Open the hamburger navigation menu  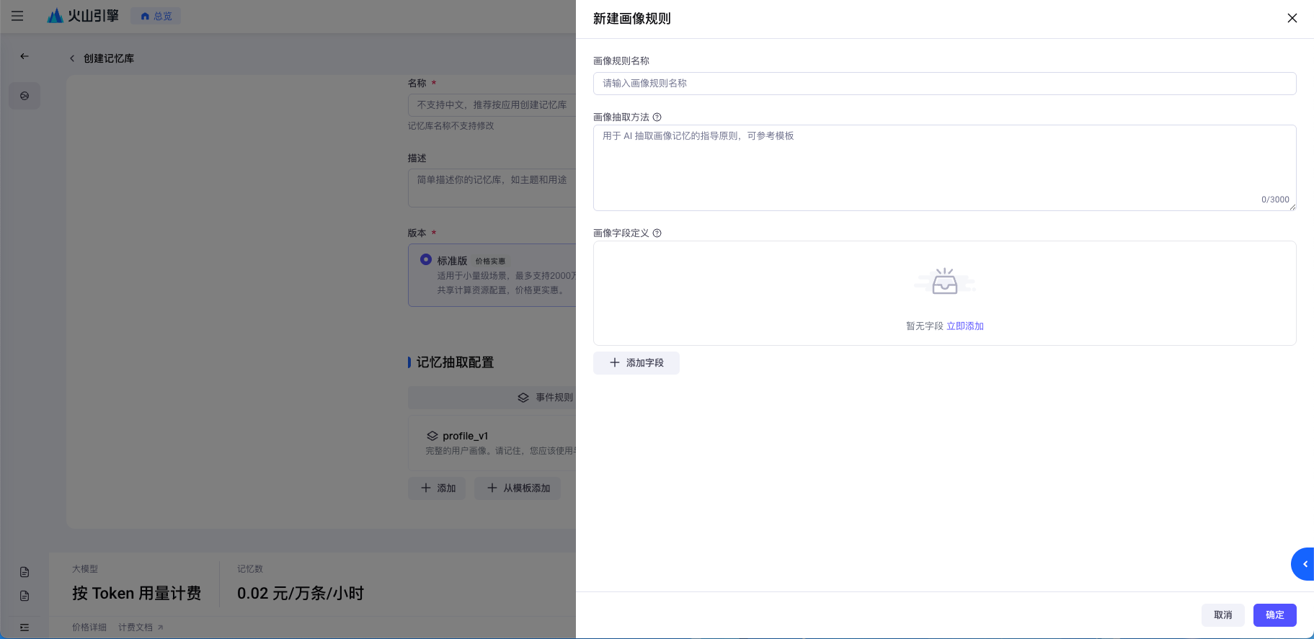click(x=17, y=16)
